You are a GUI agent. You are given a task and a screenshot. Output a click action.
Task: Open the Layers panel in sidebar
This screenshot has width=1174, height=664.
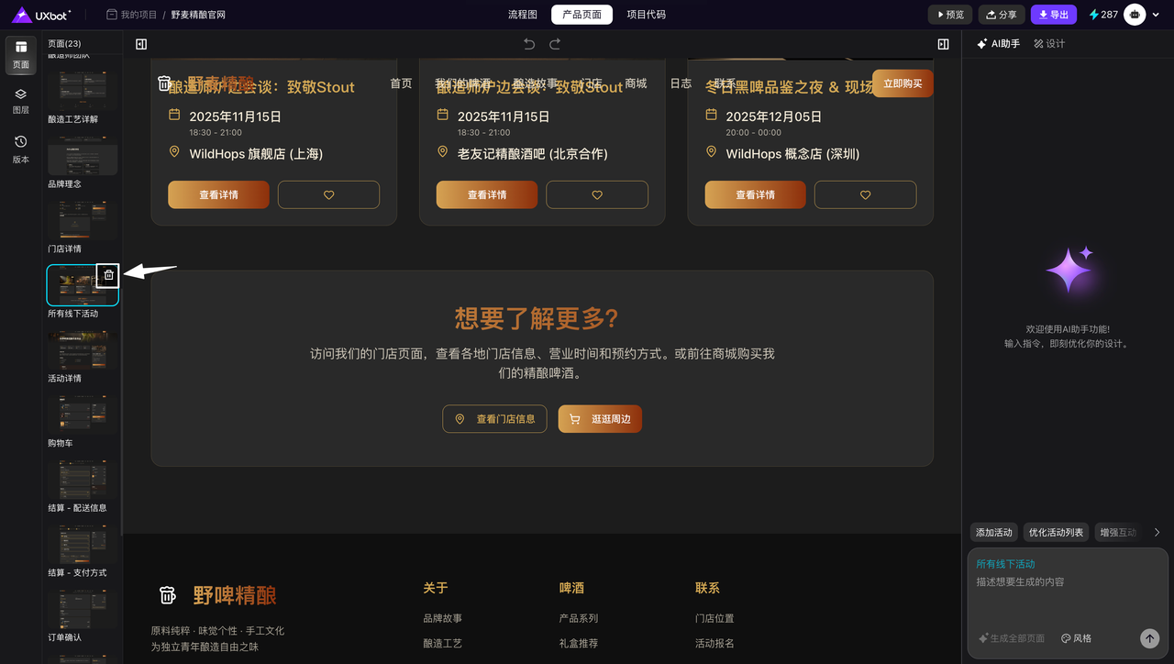[x=20, y=100]
